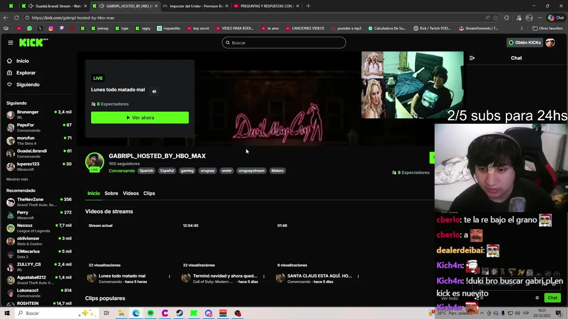Switch to the Sobre tab
Screen dimensions: 568x319
coord(111,193)
